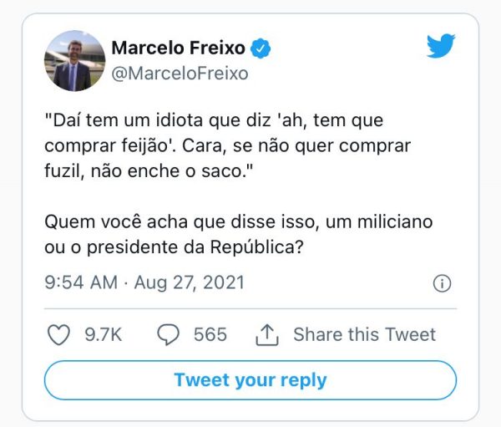
Task: Like the tweet with the heart icon
Action: click(58, 335)
